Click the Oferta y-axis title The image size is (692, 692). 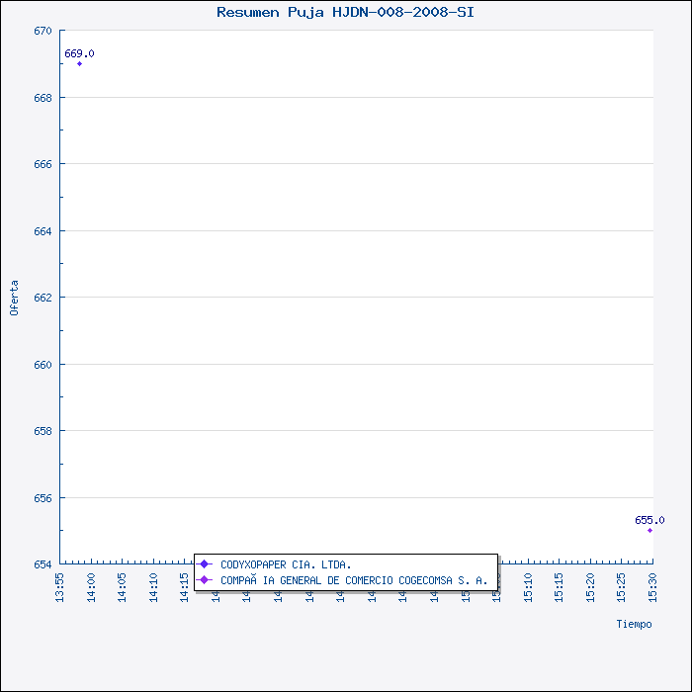click(14, 298)
